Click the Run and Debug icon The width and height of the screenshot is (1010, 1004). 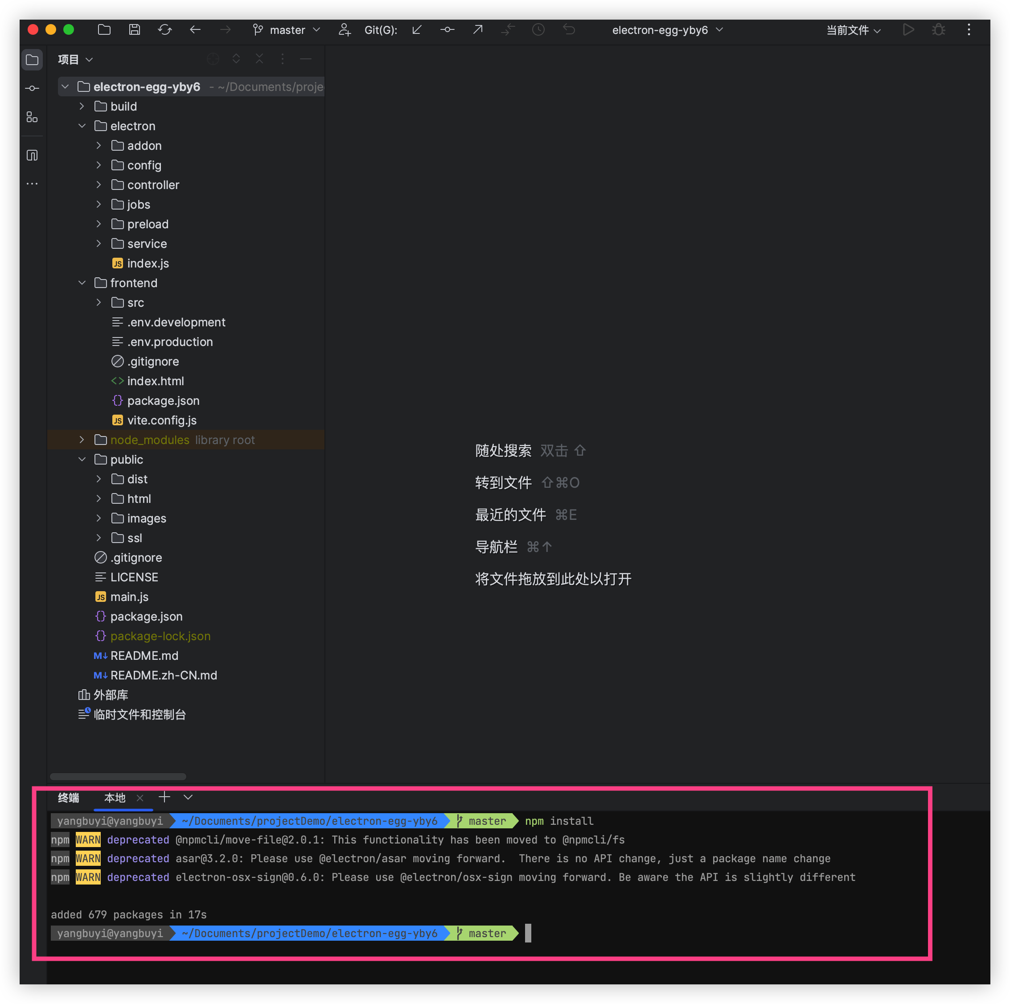[938, 30]
